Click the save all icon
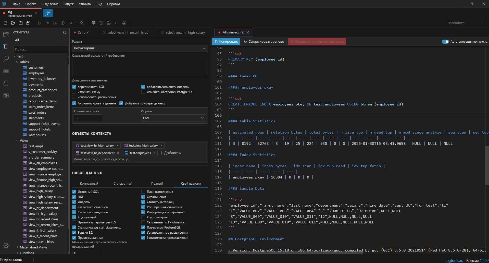Viewport: 489px width, 263px height. coord(28,23)
